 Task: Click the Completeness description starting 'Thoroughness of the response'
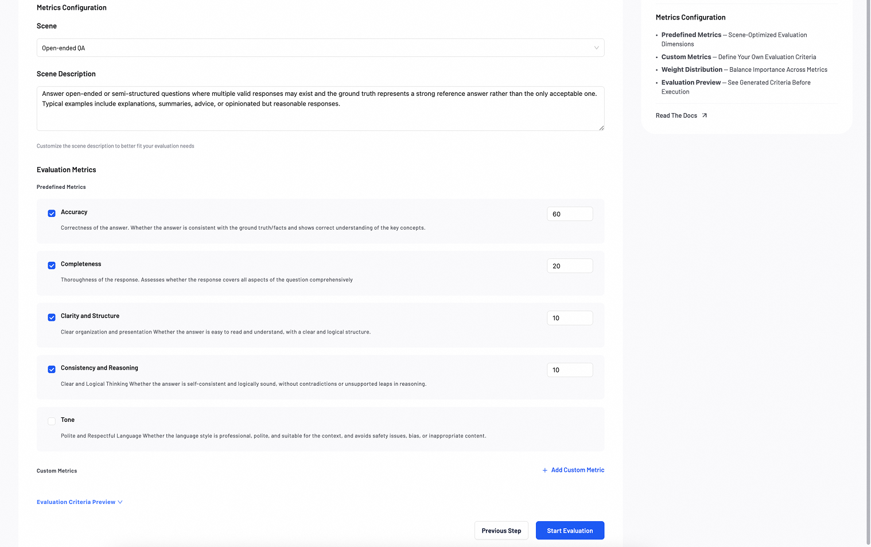tap(207, 280)
